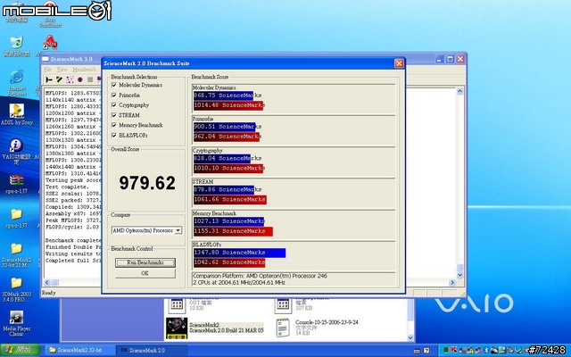Click the Bluetooth tray icon
The image size is (571, 357).
click(485, 350)
